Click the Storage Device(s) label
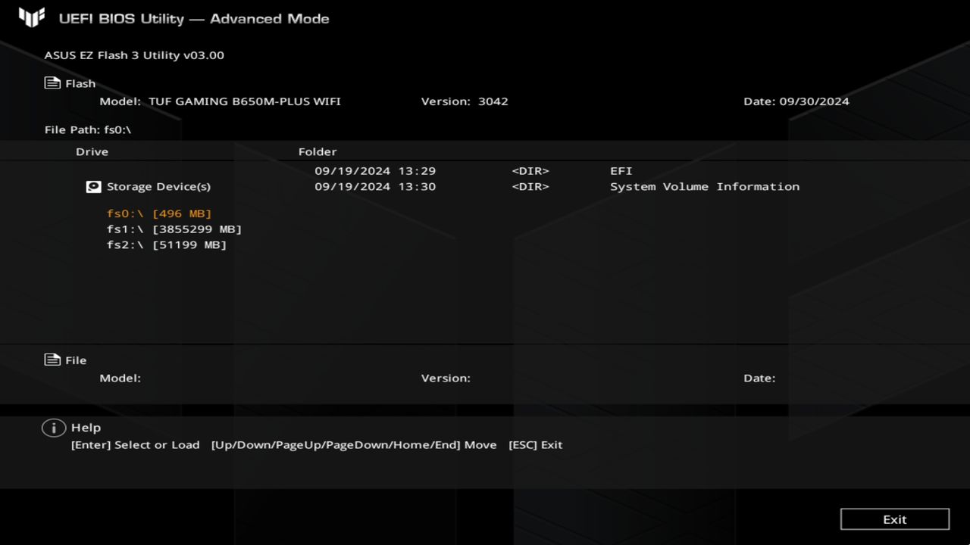This screenshot has height=545, width=970. tap(158, 186)
